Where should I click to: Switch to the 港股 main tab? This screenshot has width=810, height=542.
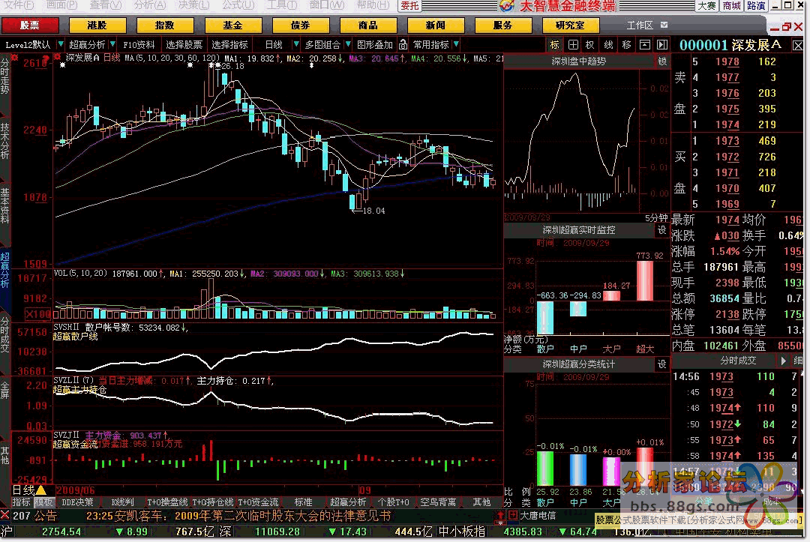[97, 25]
